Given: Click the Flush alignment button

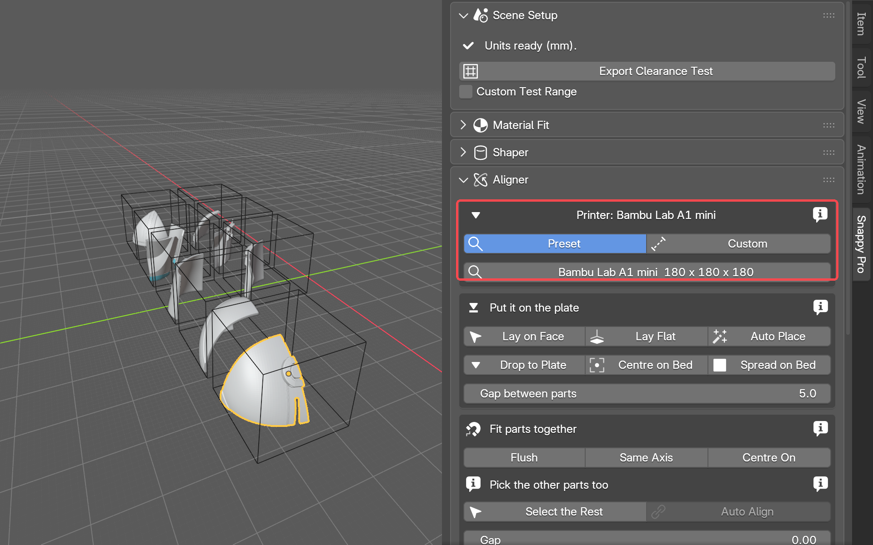Looking at the screenshot, I should pyautogui.click(x=524, y=458).
